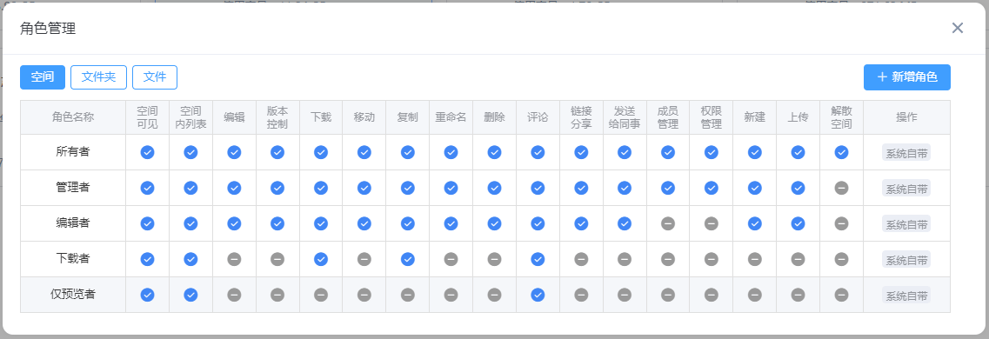The width and height of the screenshot is (989, 339).
Task: Click 系统自带 tag in 仅预览者 row
Action: [906, 295]
